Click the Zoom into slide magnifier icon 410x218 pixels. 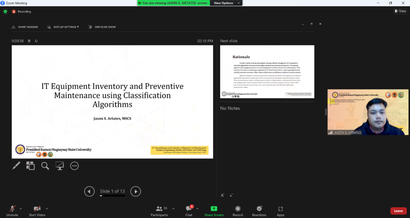pyautogui.click(x=45, y=166)
